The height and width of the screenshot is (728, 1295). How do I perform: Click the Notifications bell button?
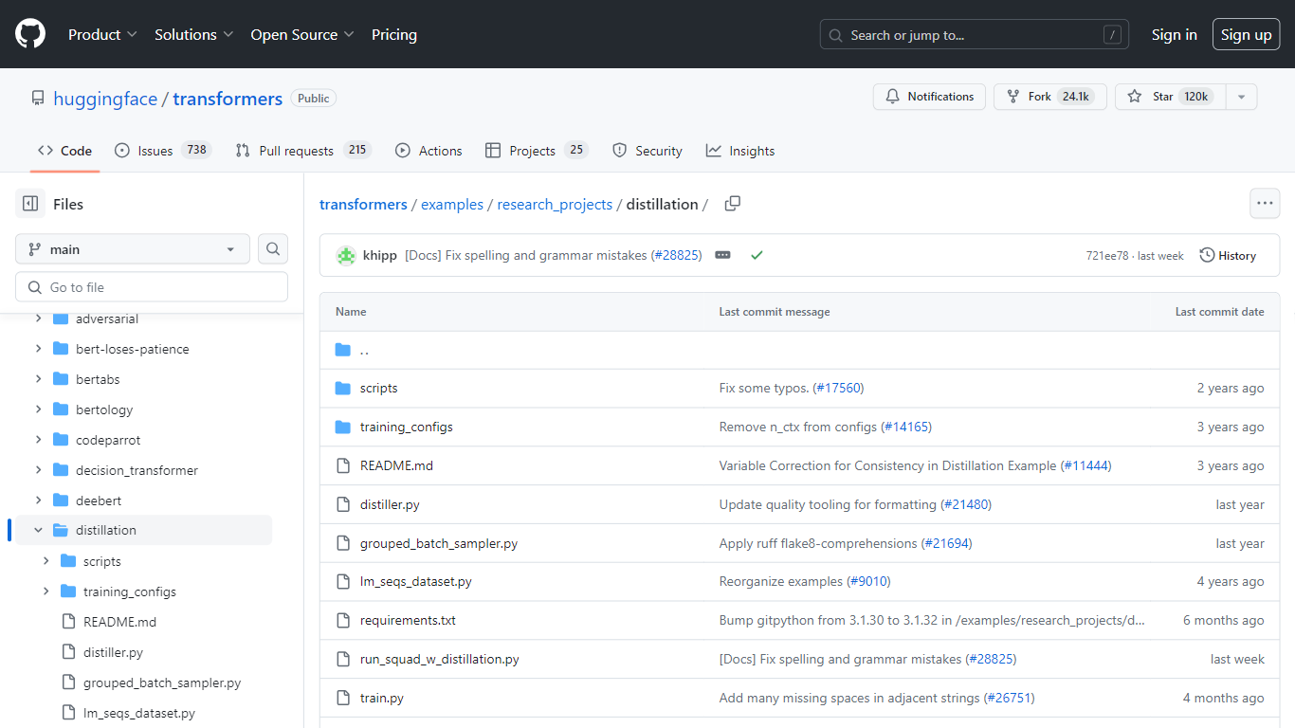[x=929, y=97]
